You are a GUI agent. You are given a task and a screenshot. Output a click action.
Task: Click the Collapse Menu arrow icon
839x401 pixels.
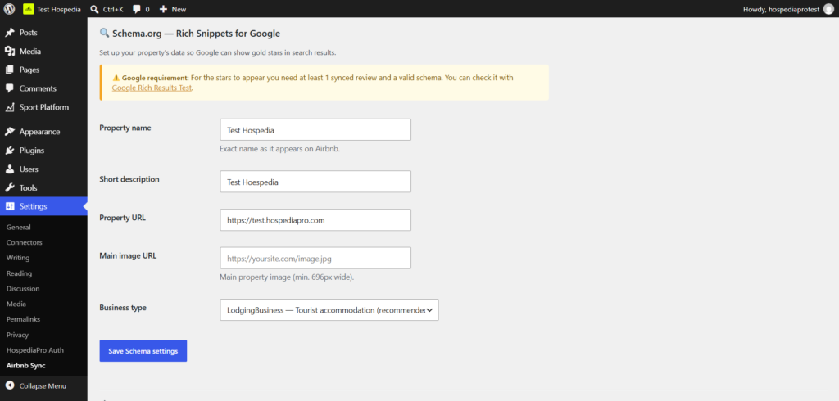point(10,385)
